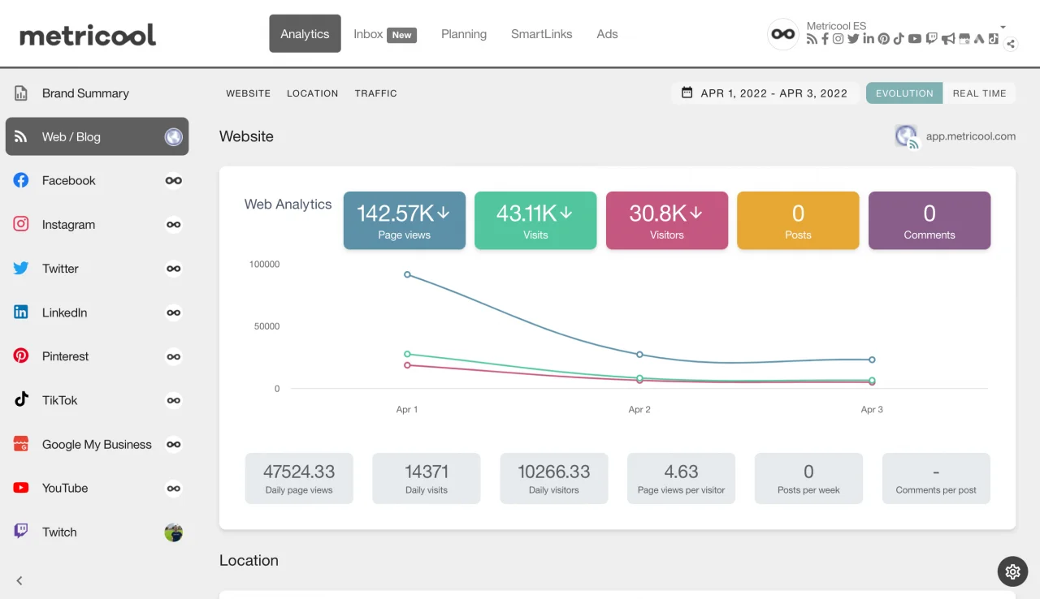The width and height of the screenshot is (1040, 599).
Task: Open the settings gear at bottom right
Action: point(1012,571)
